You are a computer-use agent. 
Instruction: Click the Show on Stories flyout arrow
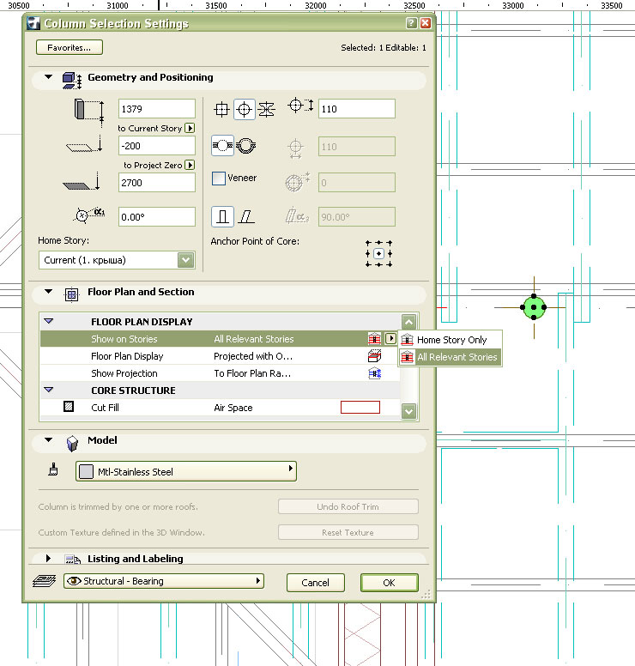pyautogui.click(x=390, y=338)
